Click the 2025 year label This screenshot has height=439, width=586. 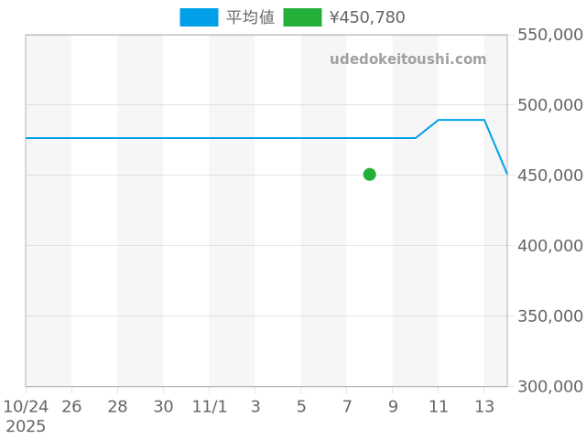[x=26, y=426]
